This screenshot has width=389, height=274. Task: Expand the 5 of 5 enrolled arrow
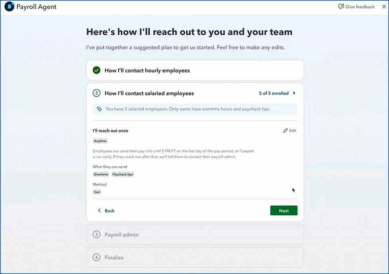(294, 93)
